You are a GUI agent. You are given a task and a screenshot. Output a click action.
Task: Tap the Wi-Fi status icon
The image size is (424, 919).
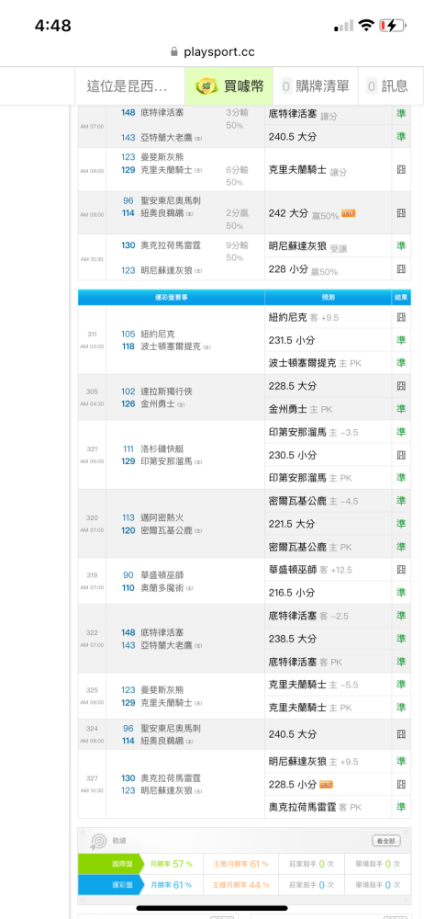366,25
